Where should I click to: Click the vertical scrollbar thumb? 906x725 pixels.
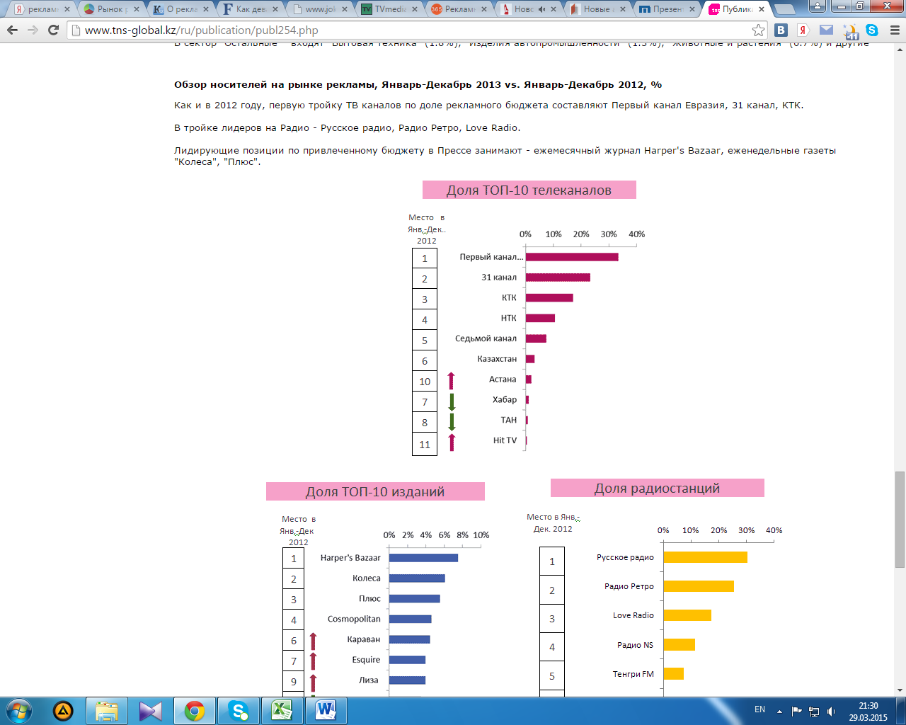(x=900, y=519)
